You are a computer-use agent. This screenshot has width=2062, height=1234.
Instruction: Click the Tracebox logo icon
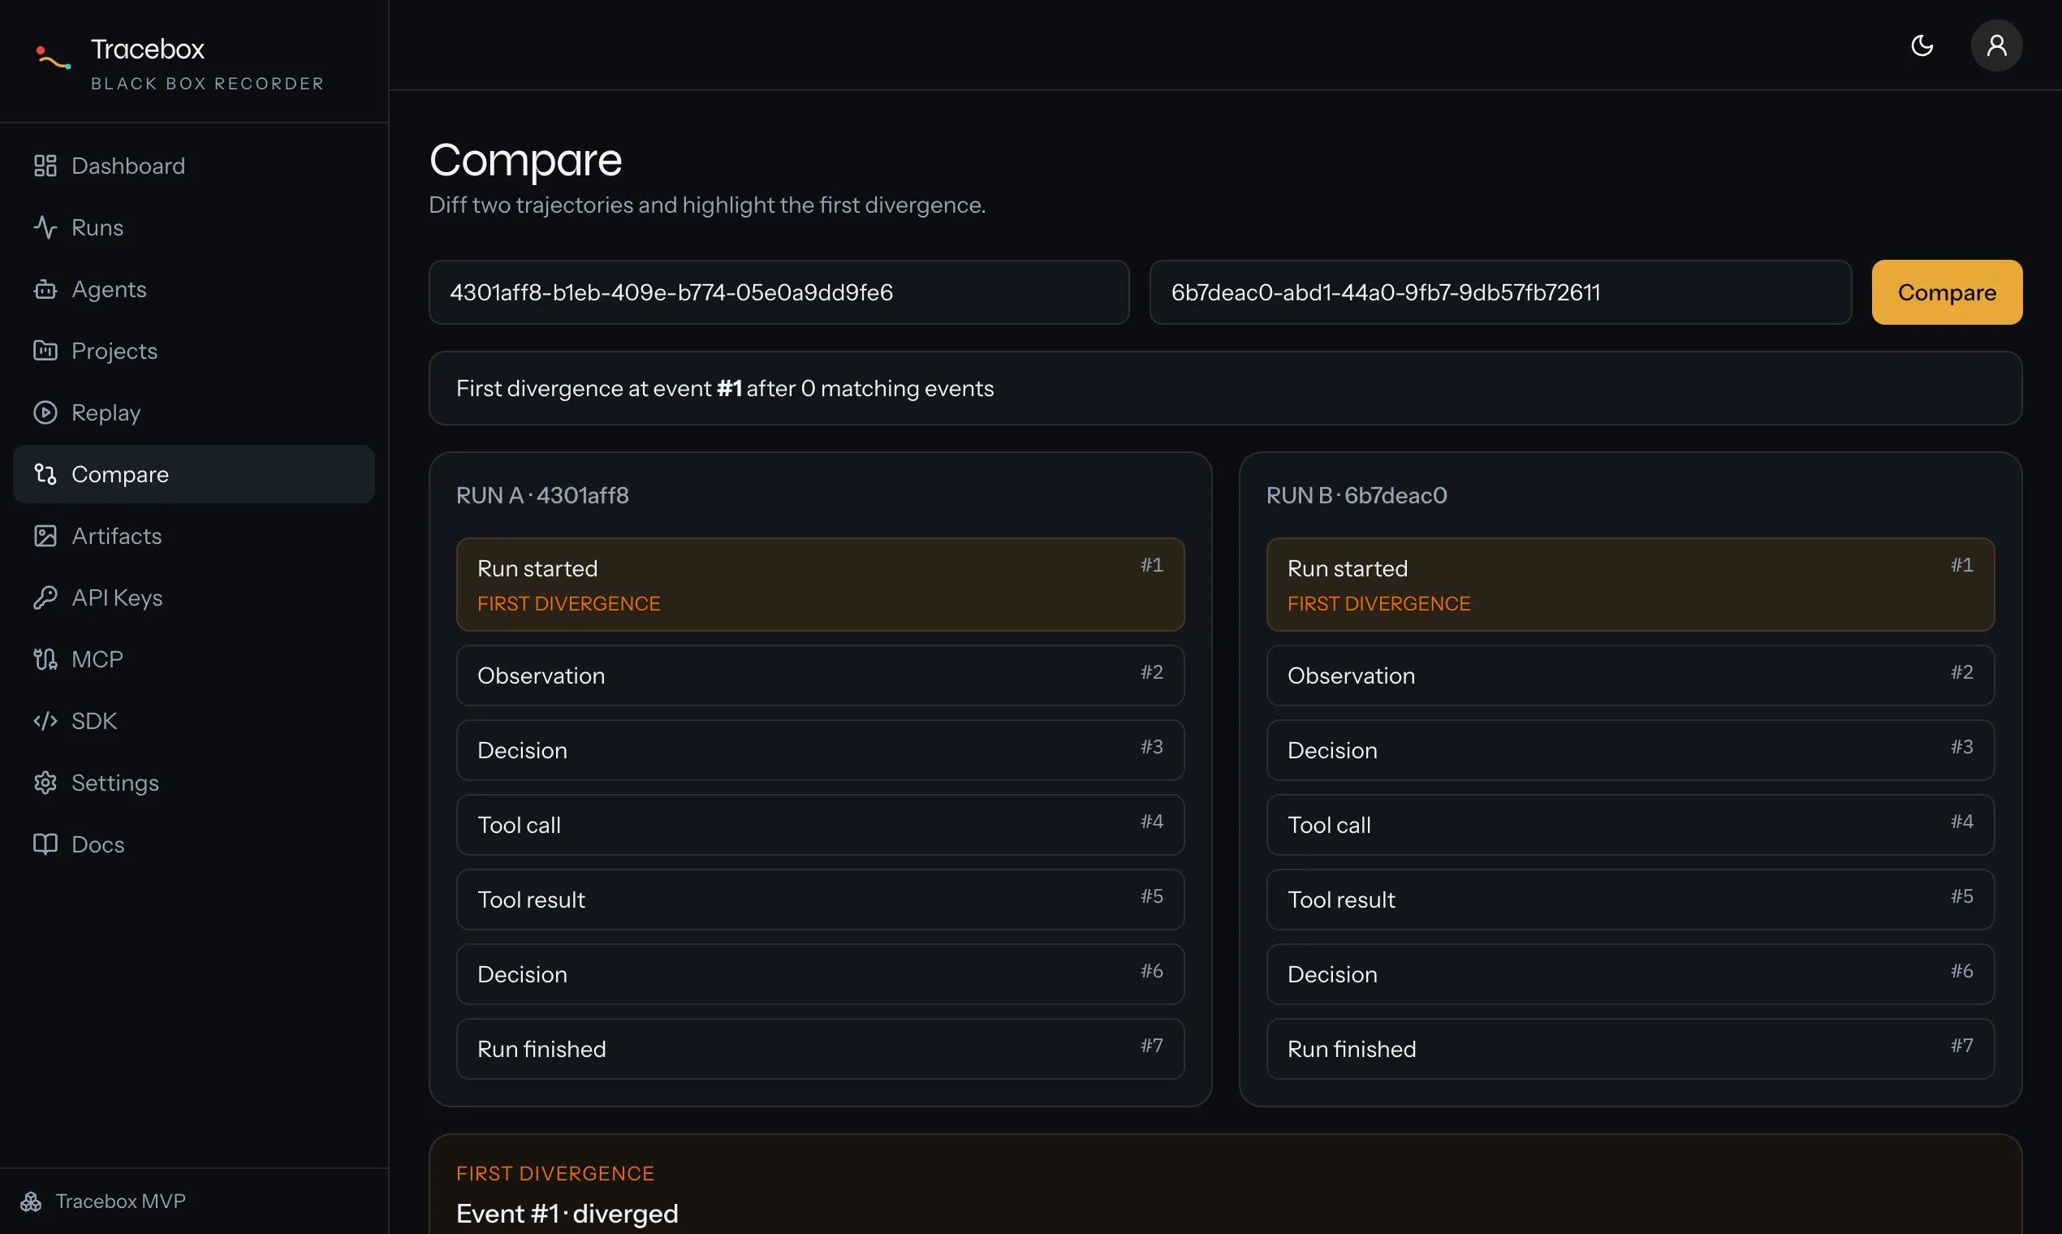pos(54,59)
